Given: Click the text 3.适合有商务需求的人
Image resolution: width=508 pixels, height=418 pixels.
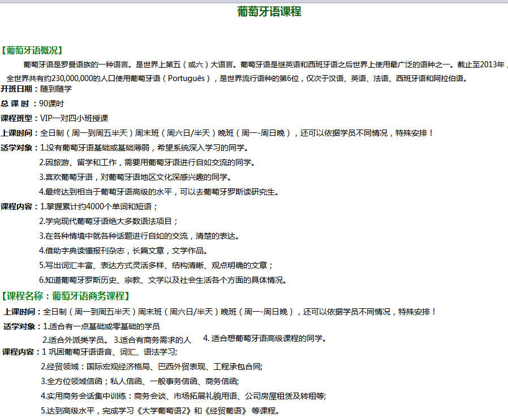Looking at the screenshot, I should pyautogui.click(x=152, y=340).
